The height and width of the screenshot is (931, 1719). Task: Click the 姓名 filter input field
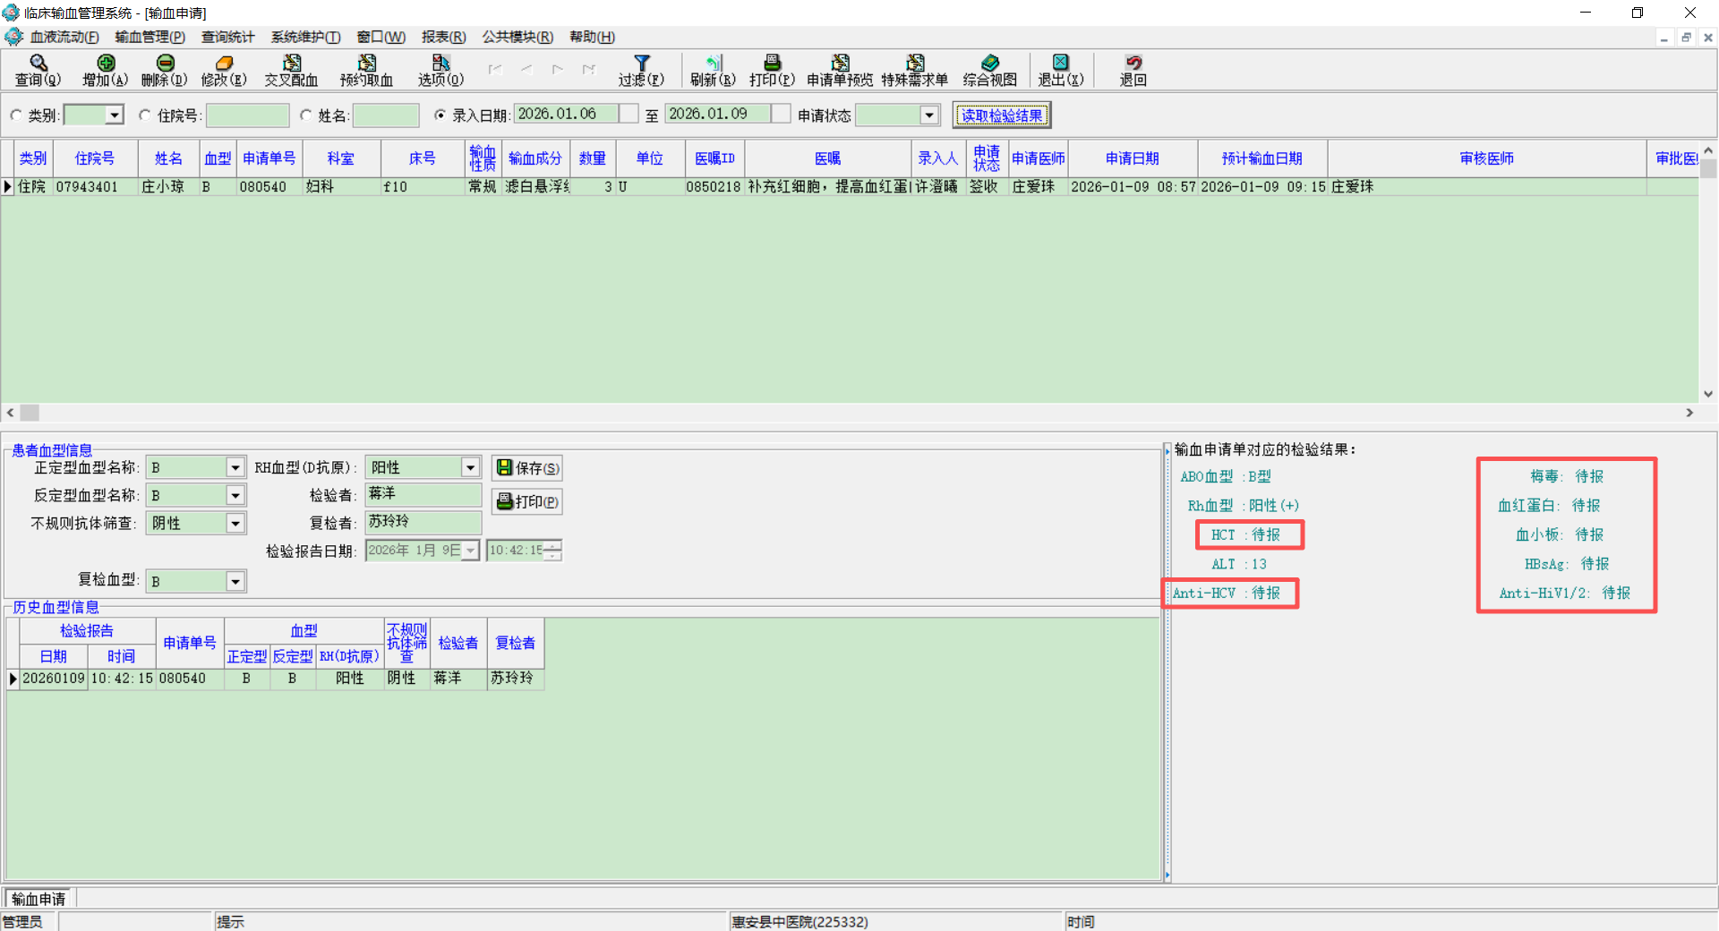[x=386, y=115]
